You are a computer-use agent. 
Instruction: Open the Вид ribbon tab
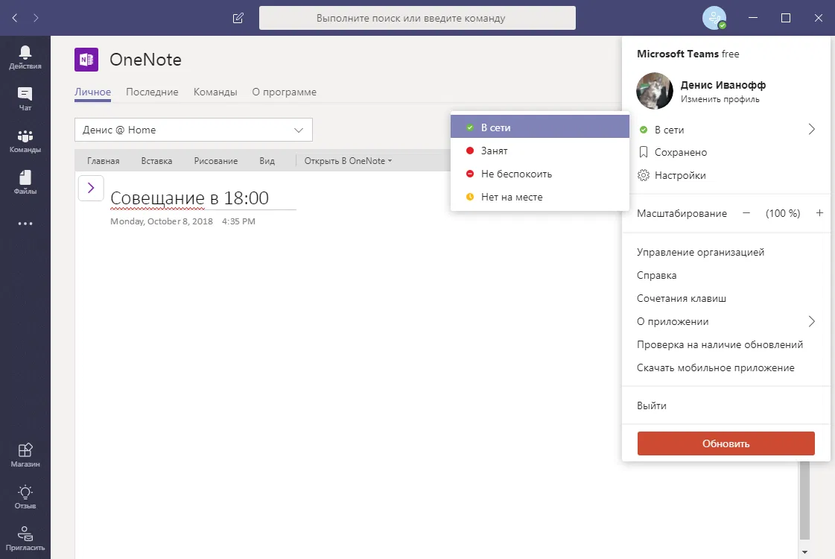pyautogui.click(x=267, y=161)
